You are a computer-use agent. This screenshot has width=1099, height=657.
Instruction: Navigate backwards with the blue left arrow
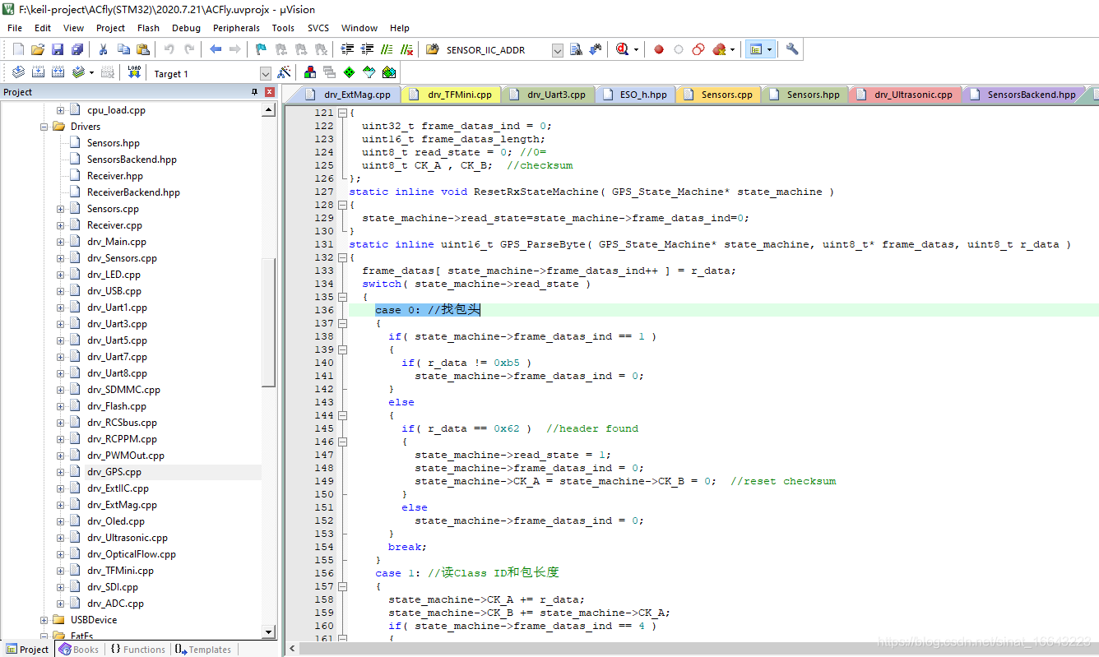tap(216, 49)
